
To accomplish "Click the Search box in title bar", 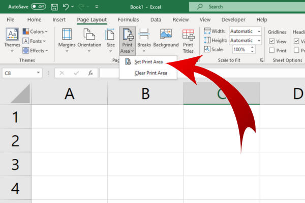I will [247, 7].
